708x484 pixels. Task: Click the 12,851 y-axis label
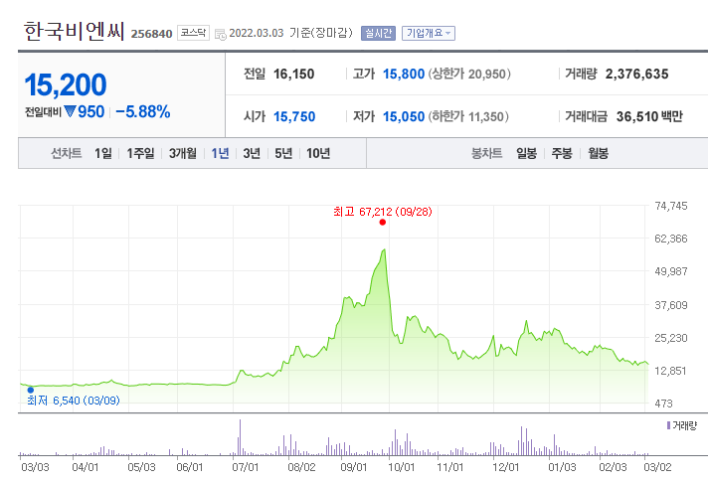(x=670, y=371)
